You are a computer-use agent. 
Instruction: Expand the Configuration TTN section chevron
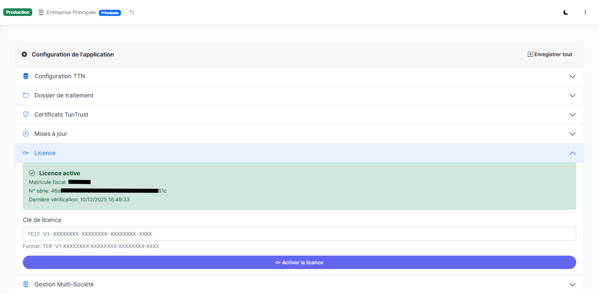pyautogui.click(x=572, y=76)
